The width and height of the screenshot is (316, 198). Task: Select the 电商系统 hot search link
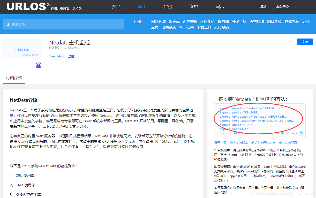coord(169,27)
